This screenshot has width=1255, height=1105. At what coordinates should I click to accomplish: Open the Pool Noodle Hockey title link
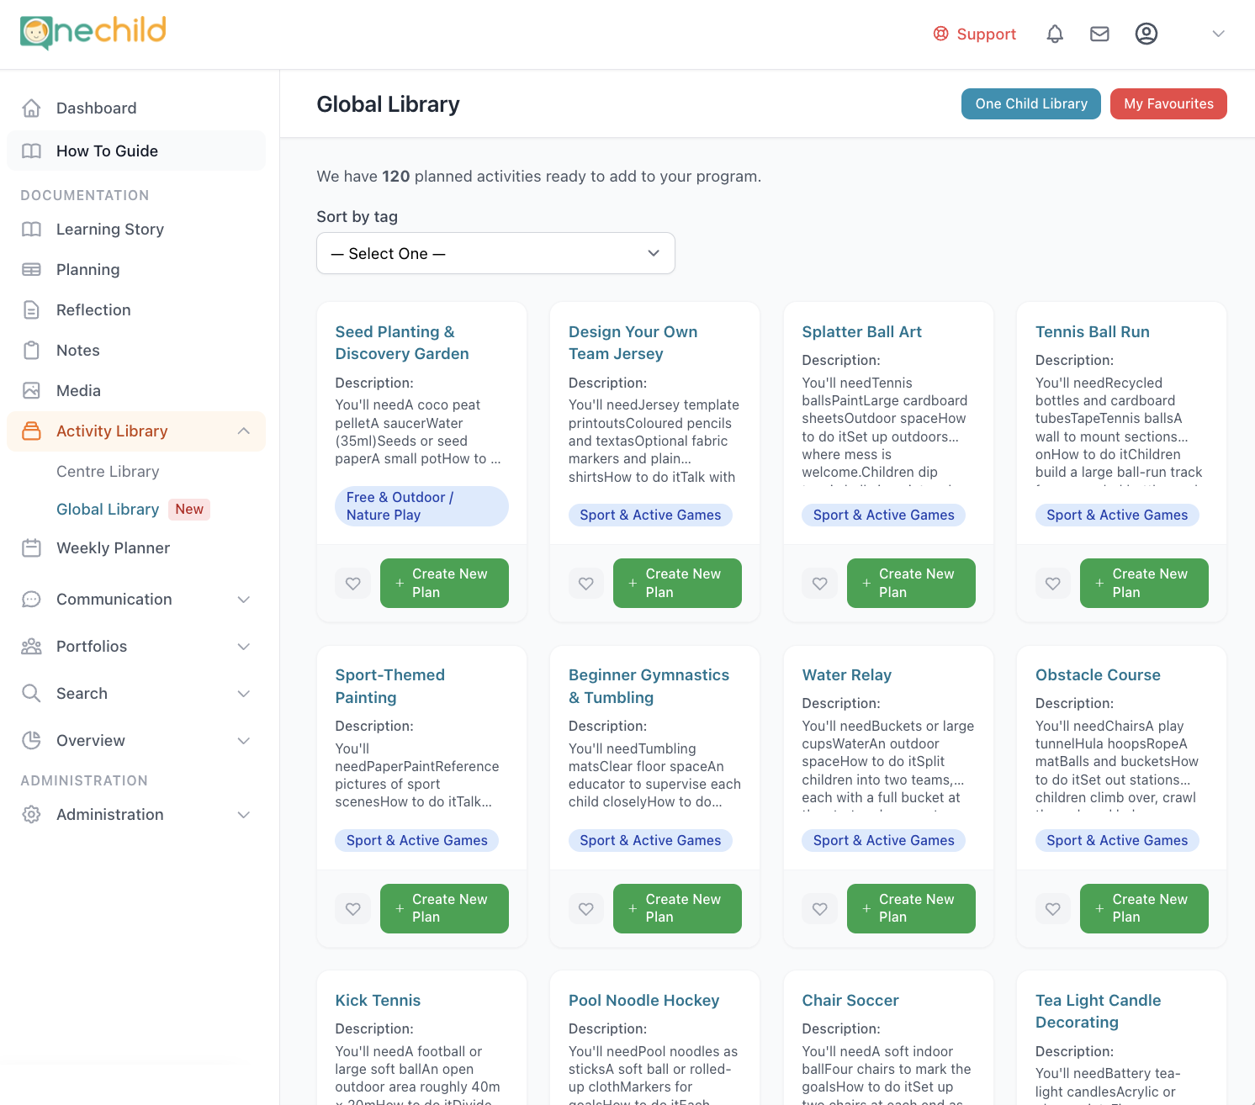(643, 1000)
